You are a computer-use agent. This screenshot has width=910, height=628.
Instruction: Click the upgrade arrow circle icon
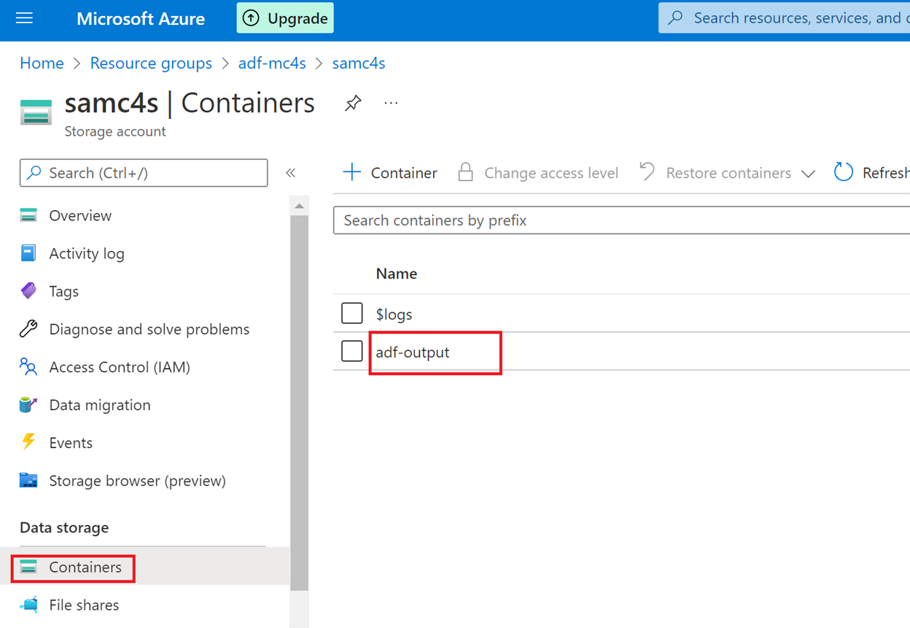251,18
